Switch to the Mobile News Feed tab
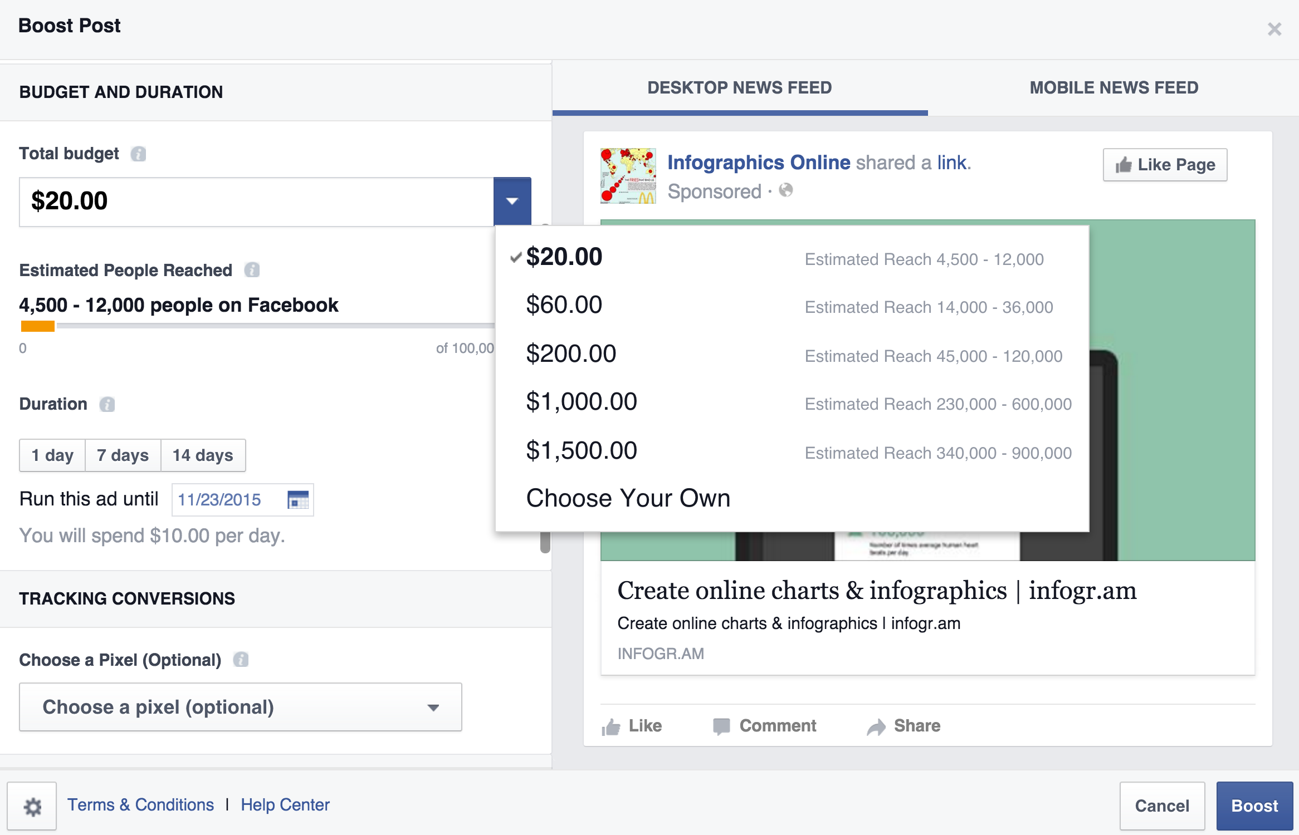 tap(1114, 88)
